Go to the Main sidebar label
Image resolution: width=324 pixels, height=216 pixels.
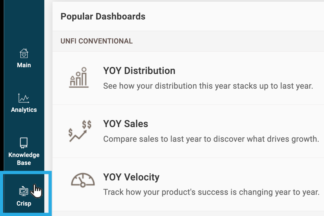(24, 65)
